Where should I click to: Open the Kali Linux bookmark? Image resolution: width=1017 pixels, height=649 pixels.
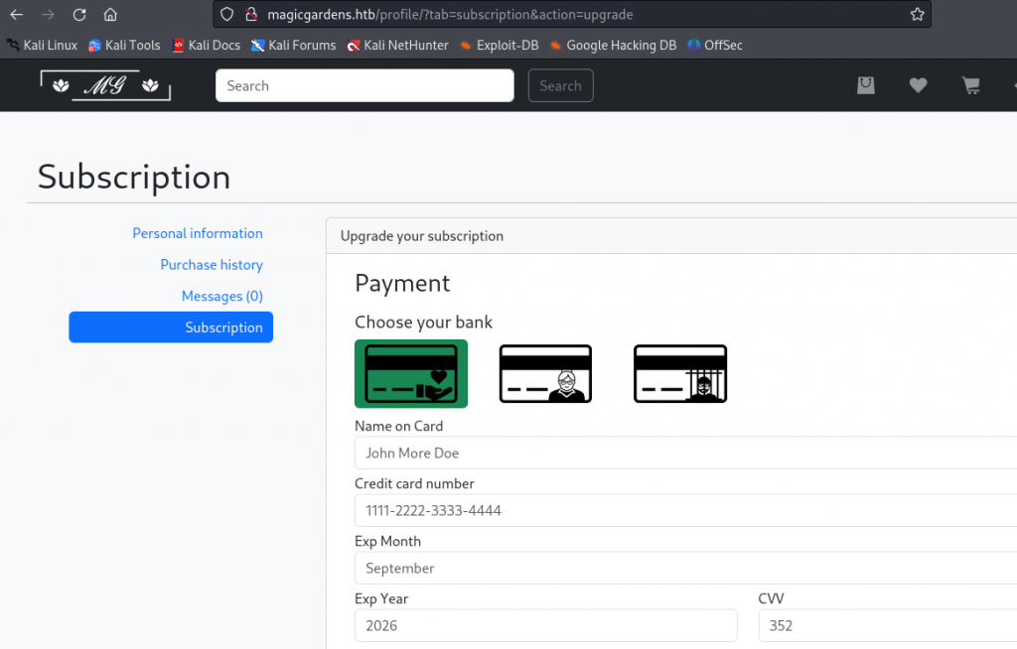click(x=42, y=46)
